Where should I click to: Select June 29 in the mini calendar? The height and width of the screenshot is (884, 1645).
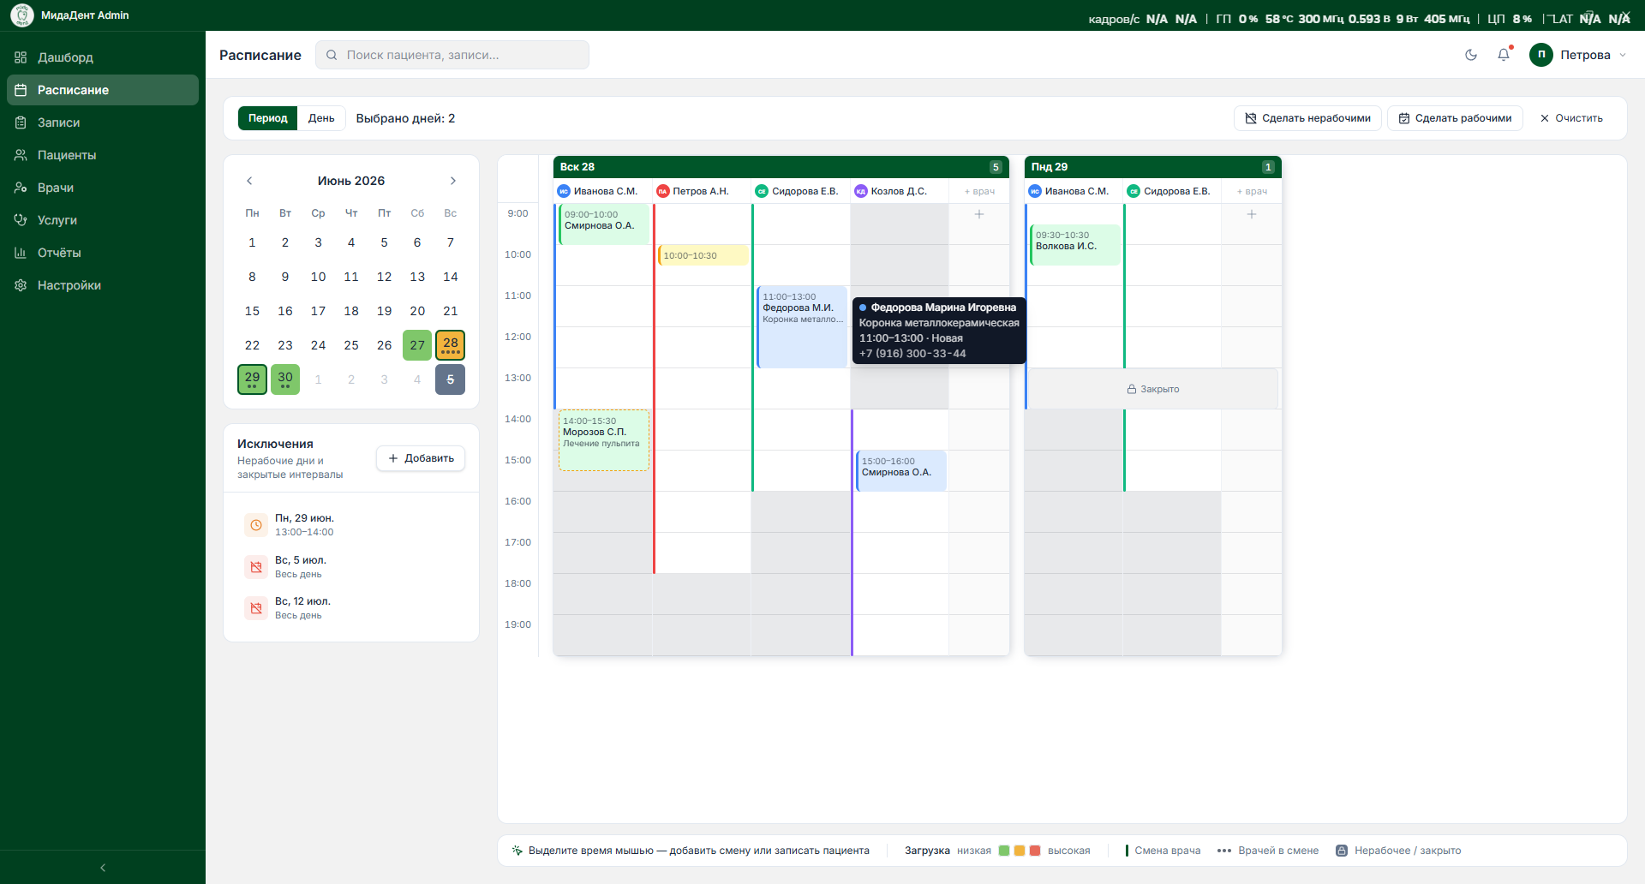pyautogui.click(x=252, y=379)
